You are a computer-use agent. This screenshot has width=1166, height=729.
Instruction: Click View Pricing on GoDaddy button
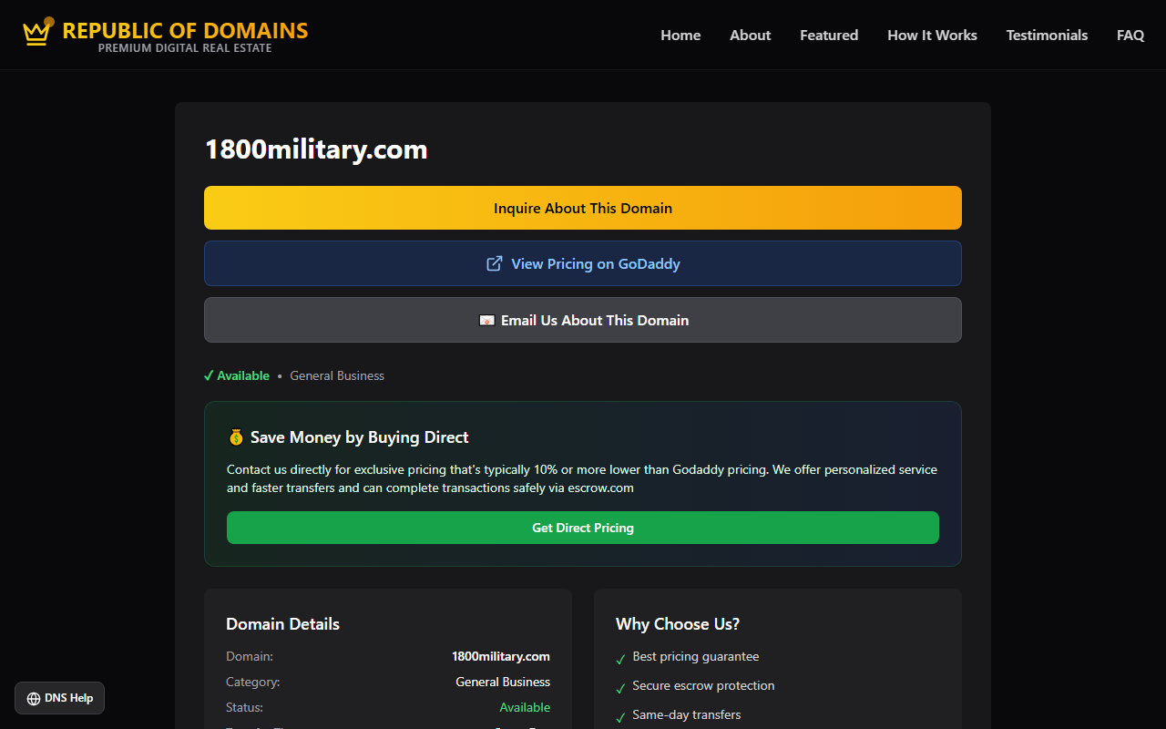tap(583, 263)
